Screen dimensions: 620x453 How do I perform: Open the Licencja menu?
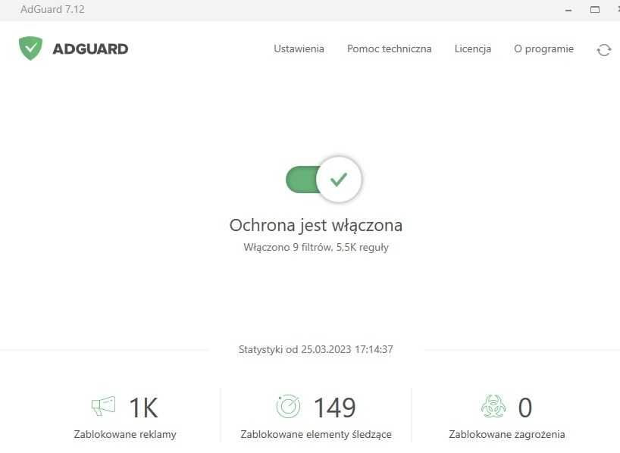click(472, 48)
